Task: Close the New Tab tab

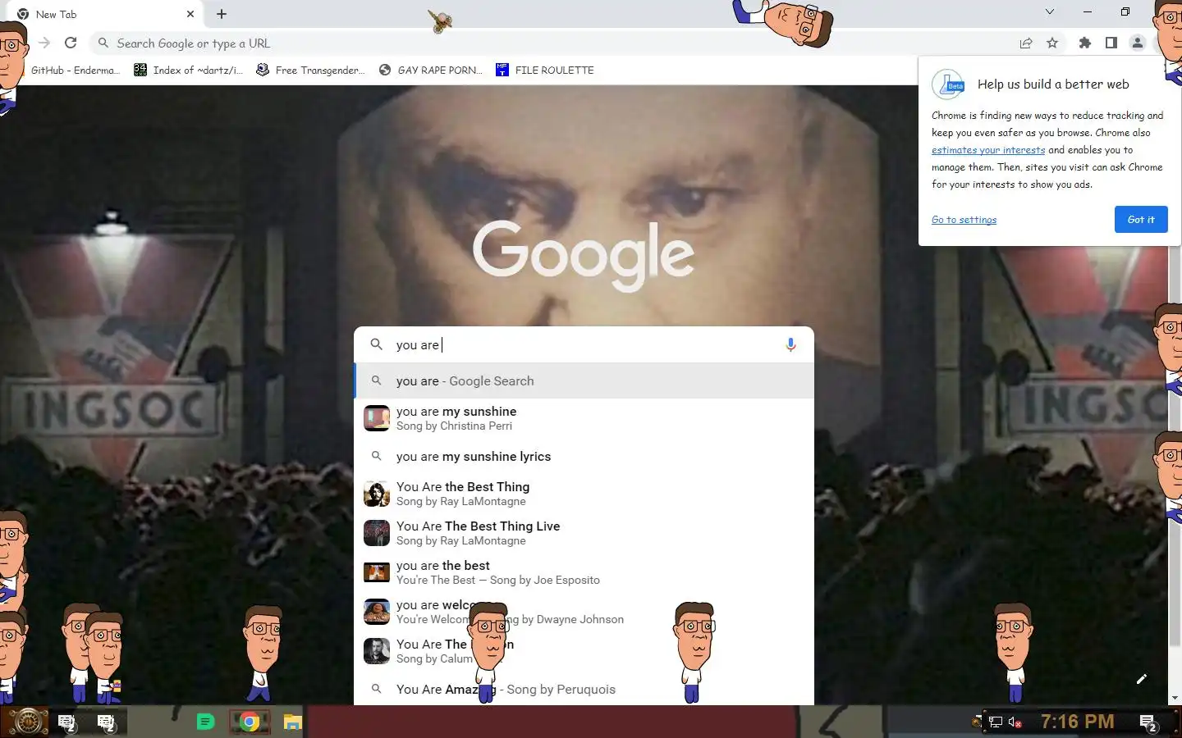Action: click(190, 14)
